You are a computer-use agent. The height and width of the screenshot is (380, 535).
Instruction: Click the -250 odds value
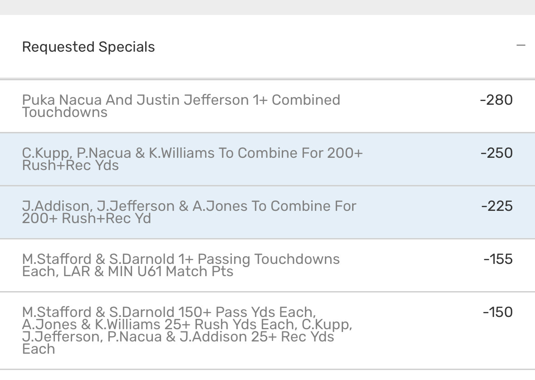click(x=496, y=153)
